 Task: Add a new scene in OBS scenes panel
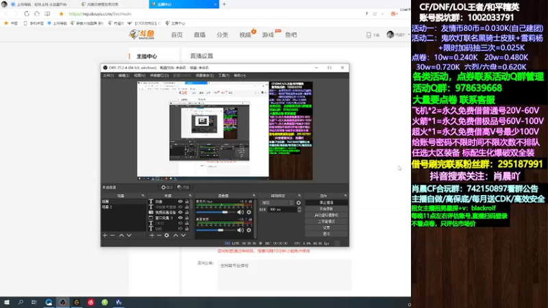105,235
